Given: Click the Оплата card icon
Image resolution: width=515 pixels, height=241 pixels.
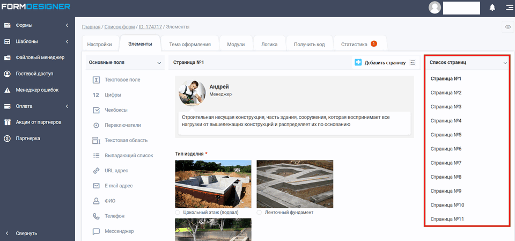Looking at the screenshot, I should click(7, 106).
